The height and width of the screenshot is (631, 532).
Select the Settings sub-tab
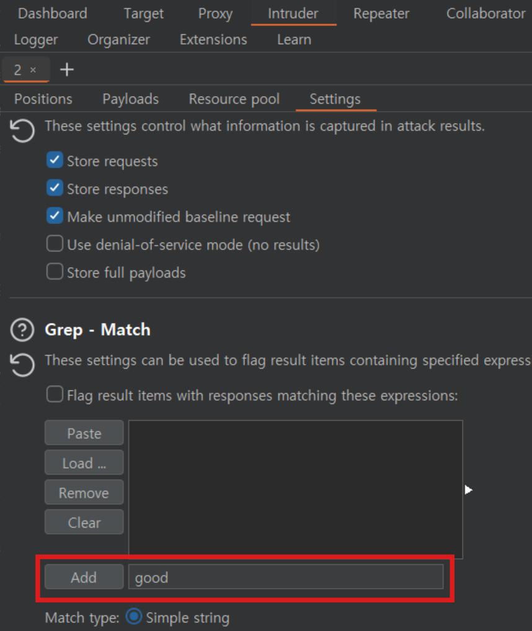click(335, 99)
